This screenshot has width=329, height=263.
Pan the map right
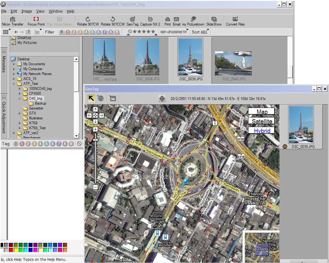click(101, 115)
